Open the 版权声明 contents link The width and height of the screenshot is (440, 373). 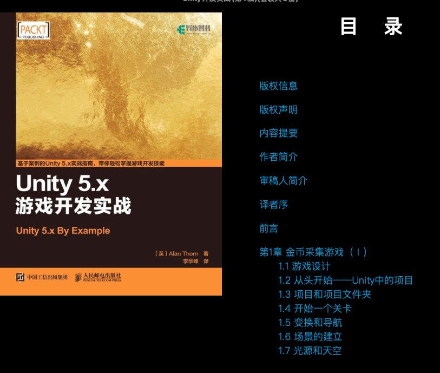[278, 110]
